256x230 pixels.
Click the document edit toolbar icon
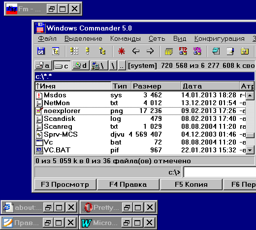tap(230, 51)
